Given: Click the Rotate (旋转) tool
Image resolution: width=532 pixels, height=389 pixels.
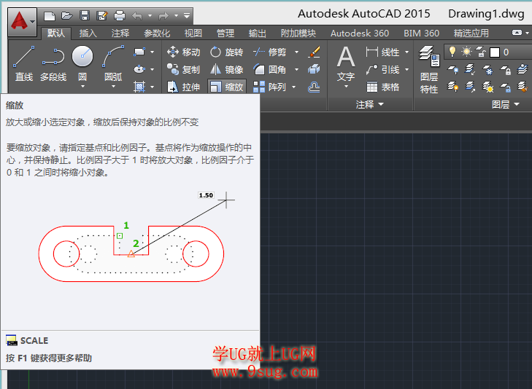Looking at the screenshot, I should 226,52.
